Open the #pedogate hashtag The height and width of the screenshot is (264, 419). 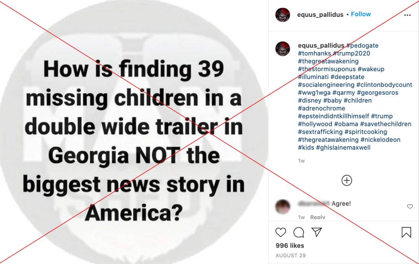pyautogui.click(x=362, y=45)
